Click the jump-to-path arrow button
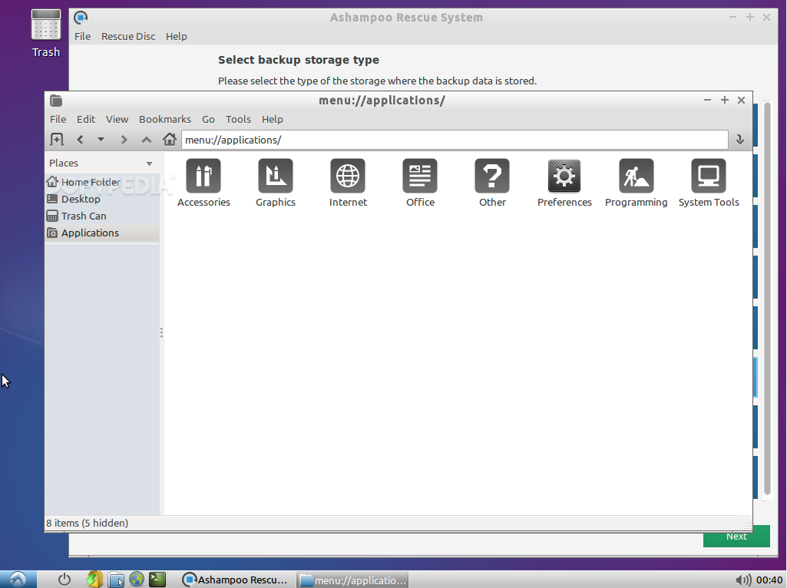This screenshot has height=588, width=787. pos(740,140)
